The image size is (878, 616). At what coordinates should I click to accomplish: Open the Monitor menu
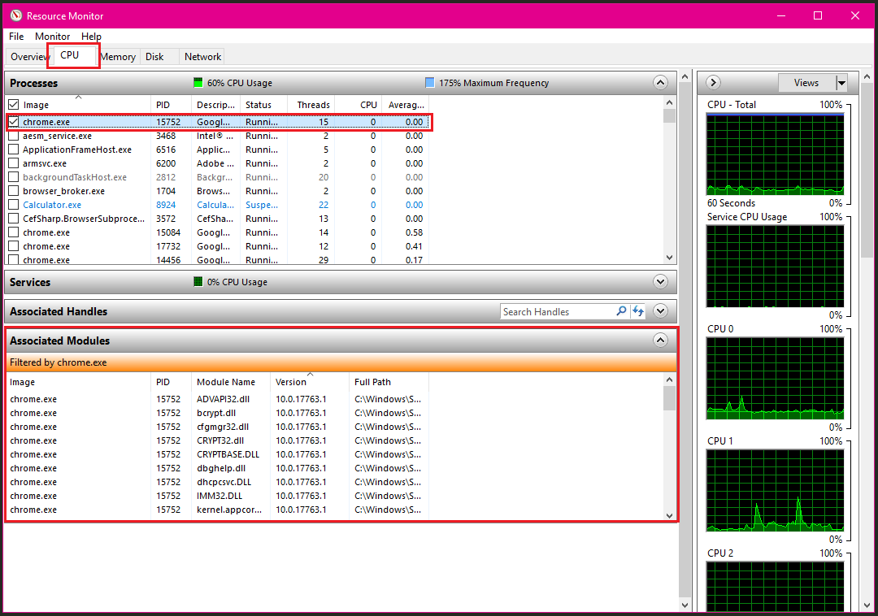(x=52, y=37)
